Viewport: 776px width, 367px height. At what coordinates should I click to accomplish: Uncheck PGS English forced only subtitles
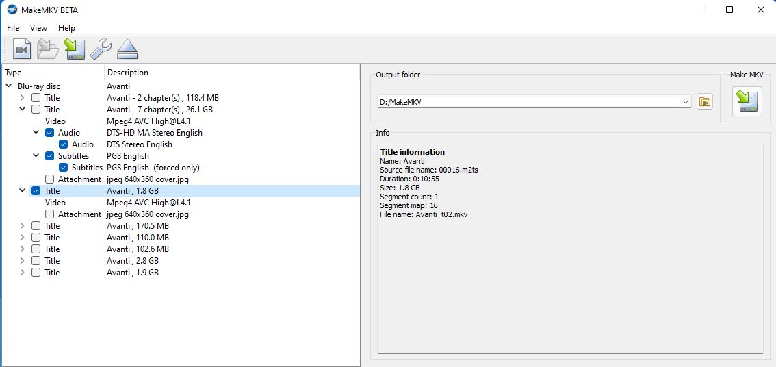point(63,167)
